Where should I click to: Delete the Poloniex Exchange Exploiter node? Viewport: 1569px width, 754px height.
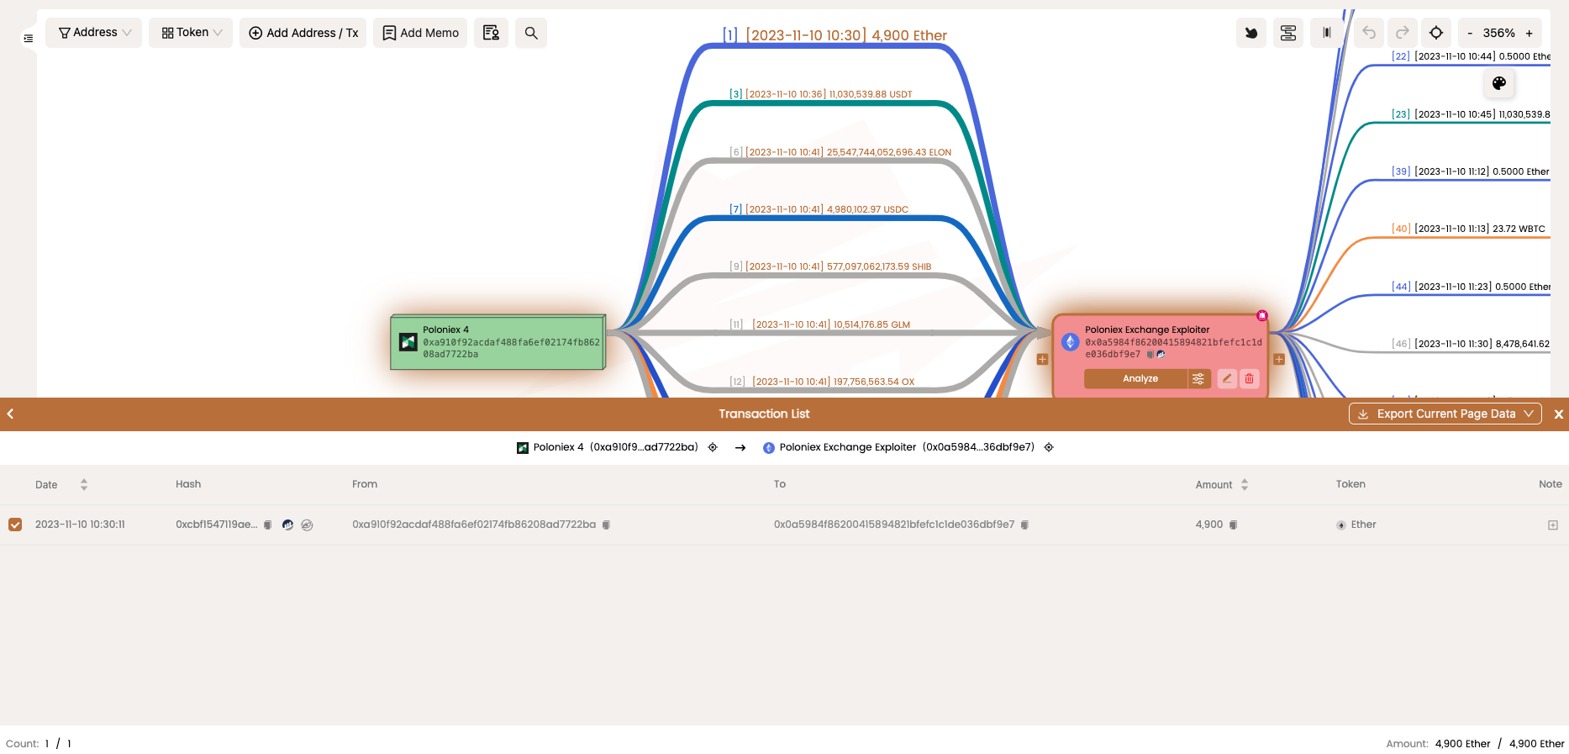pyautogui.click(x=1250, y=379)
